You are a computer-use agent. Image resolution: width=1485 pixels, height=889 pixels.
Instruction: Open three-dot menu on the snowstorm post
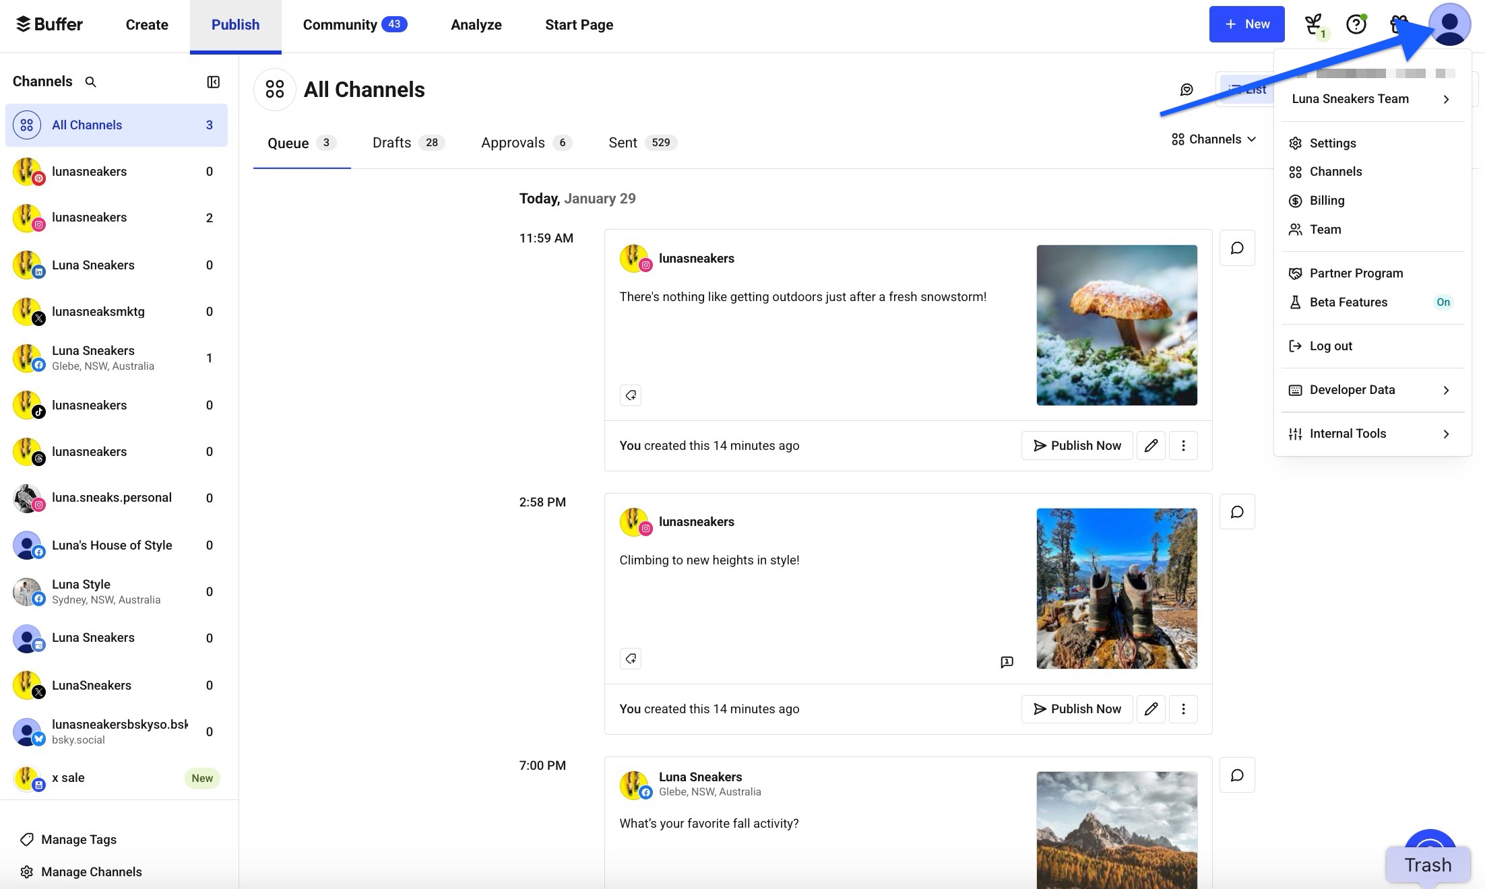coord(1183,445)
